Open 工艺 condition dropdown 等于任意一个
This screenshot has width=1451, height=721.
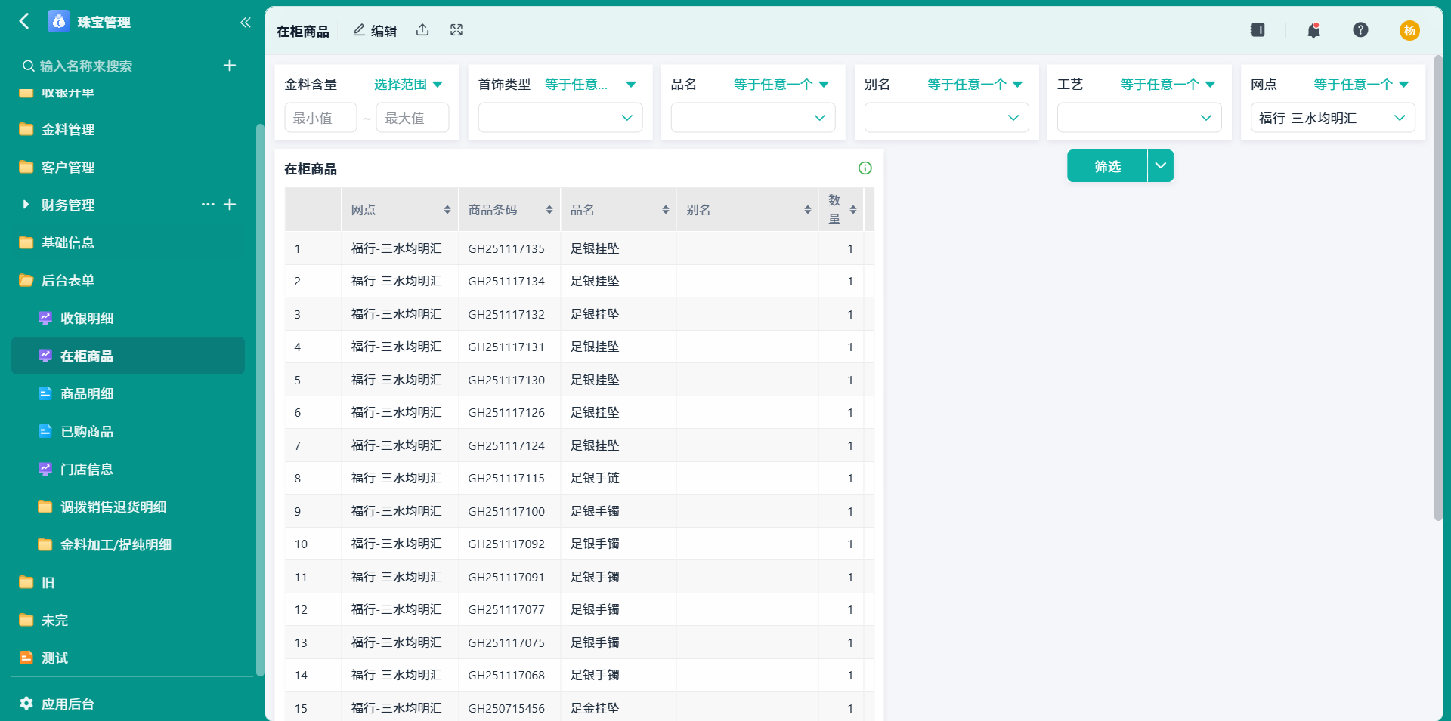(1168, 84)
